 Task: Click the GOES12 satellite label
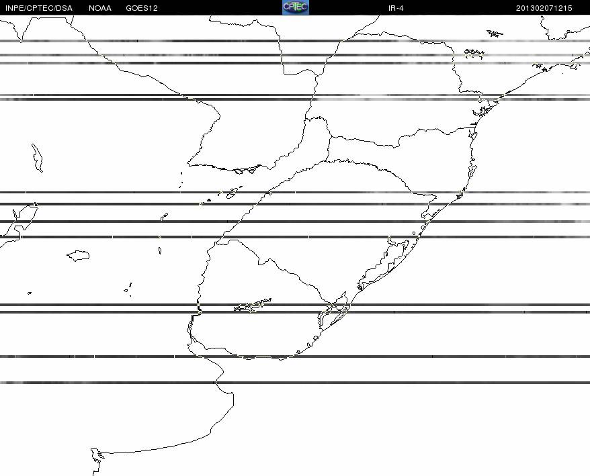coord(142,8)
